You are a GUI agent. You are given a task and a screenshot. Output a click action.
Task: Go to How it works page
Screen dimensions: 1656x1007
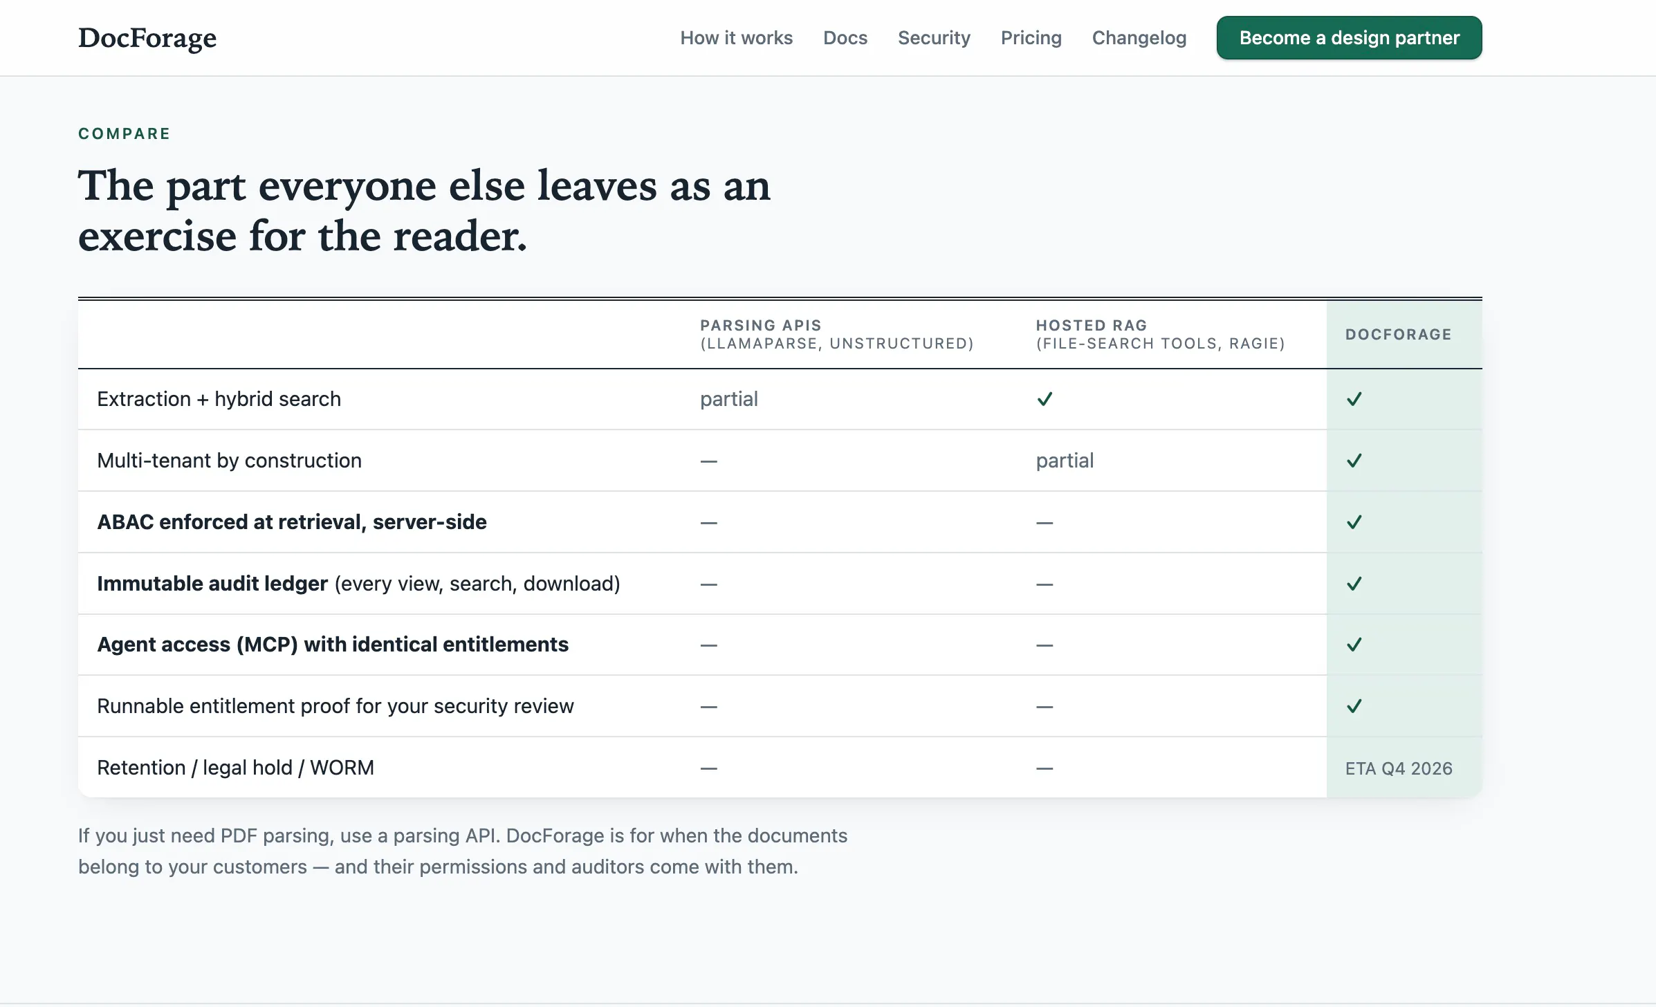[x=736, y=38]
